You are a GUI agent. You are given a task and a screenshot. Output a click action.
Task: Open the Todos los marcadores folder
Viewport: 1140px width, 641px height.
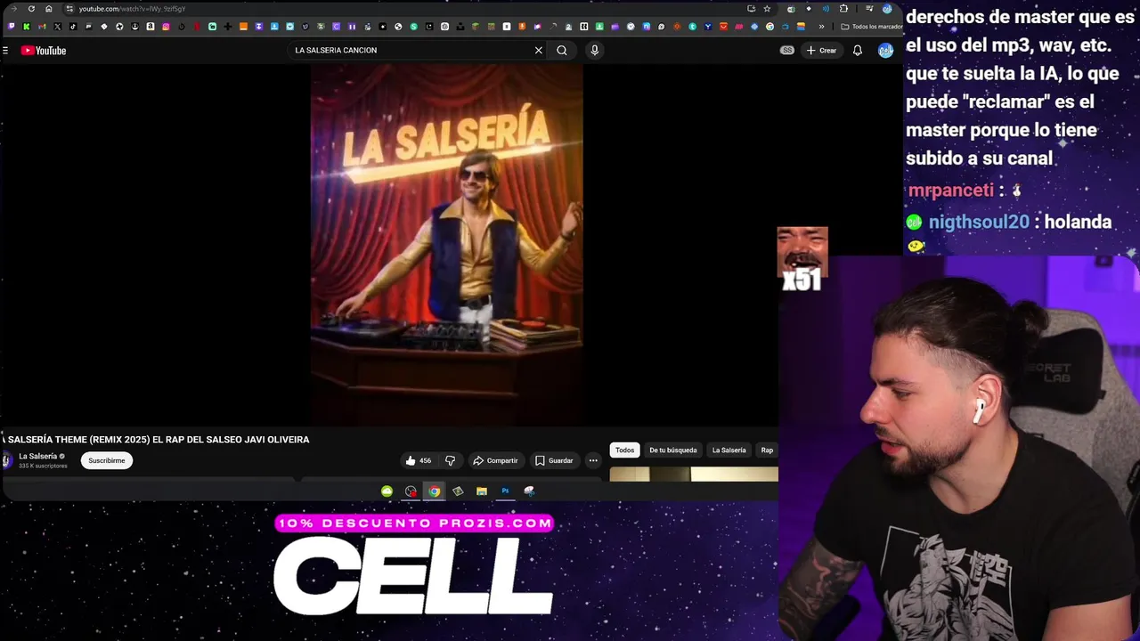pos(872,27)
